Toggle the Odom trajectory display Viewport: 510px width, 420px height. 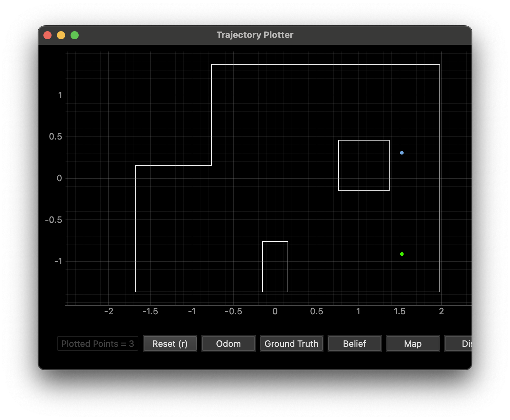(228, 343)
